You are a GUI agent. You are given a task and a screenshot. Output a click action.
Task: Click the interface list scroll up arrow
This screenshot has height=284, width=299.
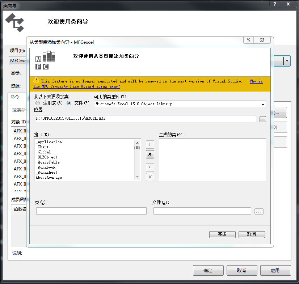[137, 143]
